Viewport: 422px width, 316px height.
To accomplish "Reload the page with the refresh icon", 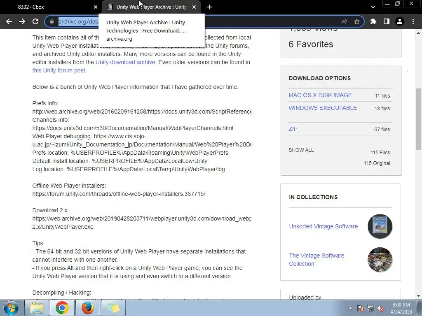I will (35, 21).
